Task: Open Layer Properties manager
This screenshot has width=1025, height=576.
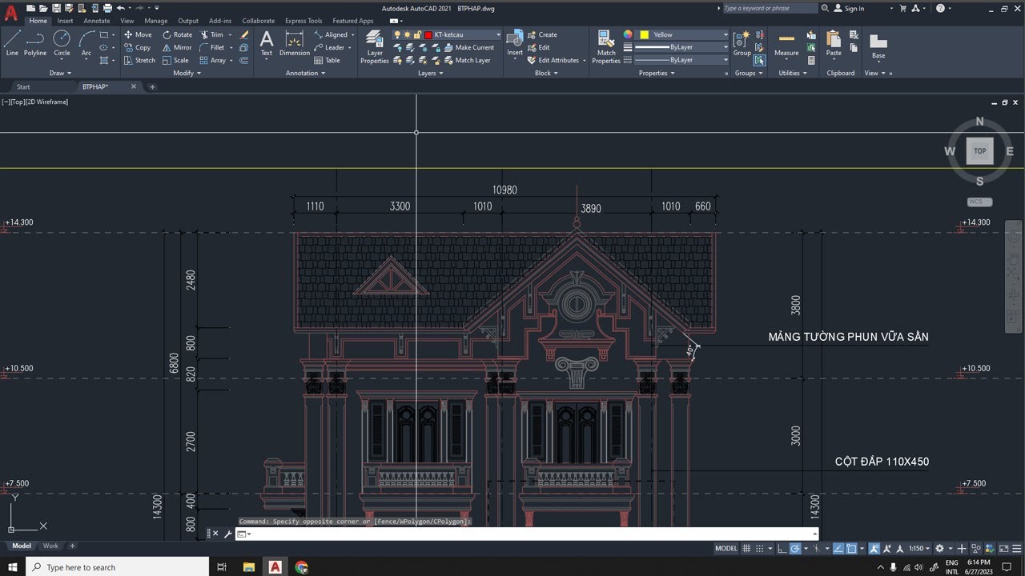Action: [x=374, y=46]
